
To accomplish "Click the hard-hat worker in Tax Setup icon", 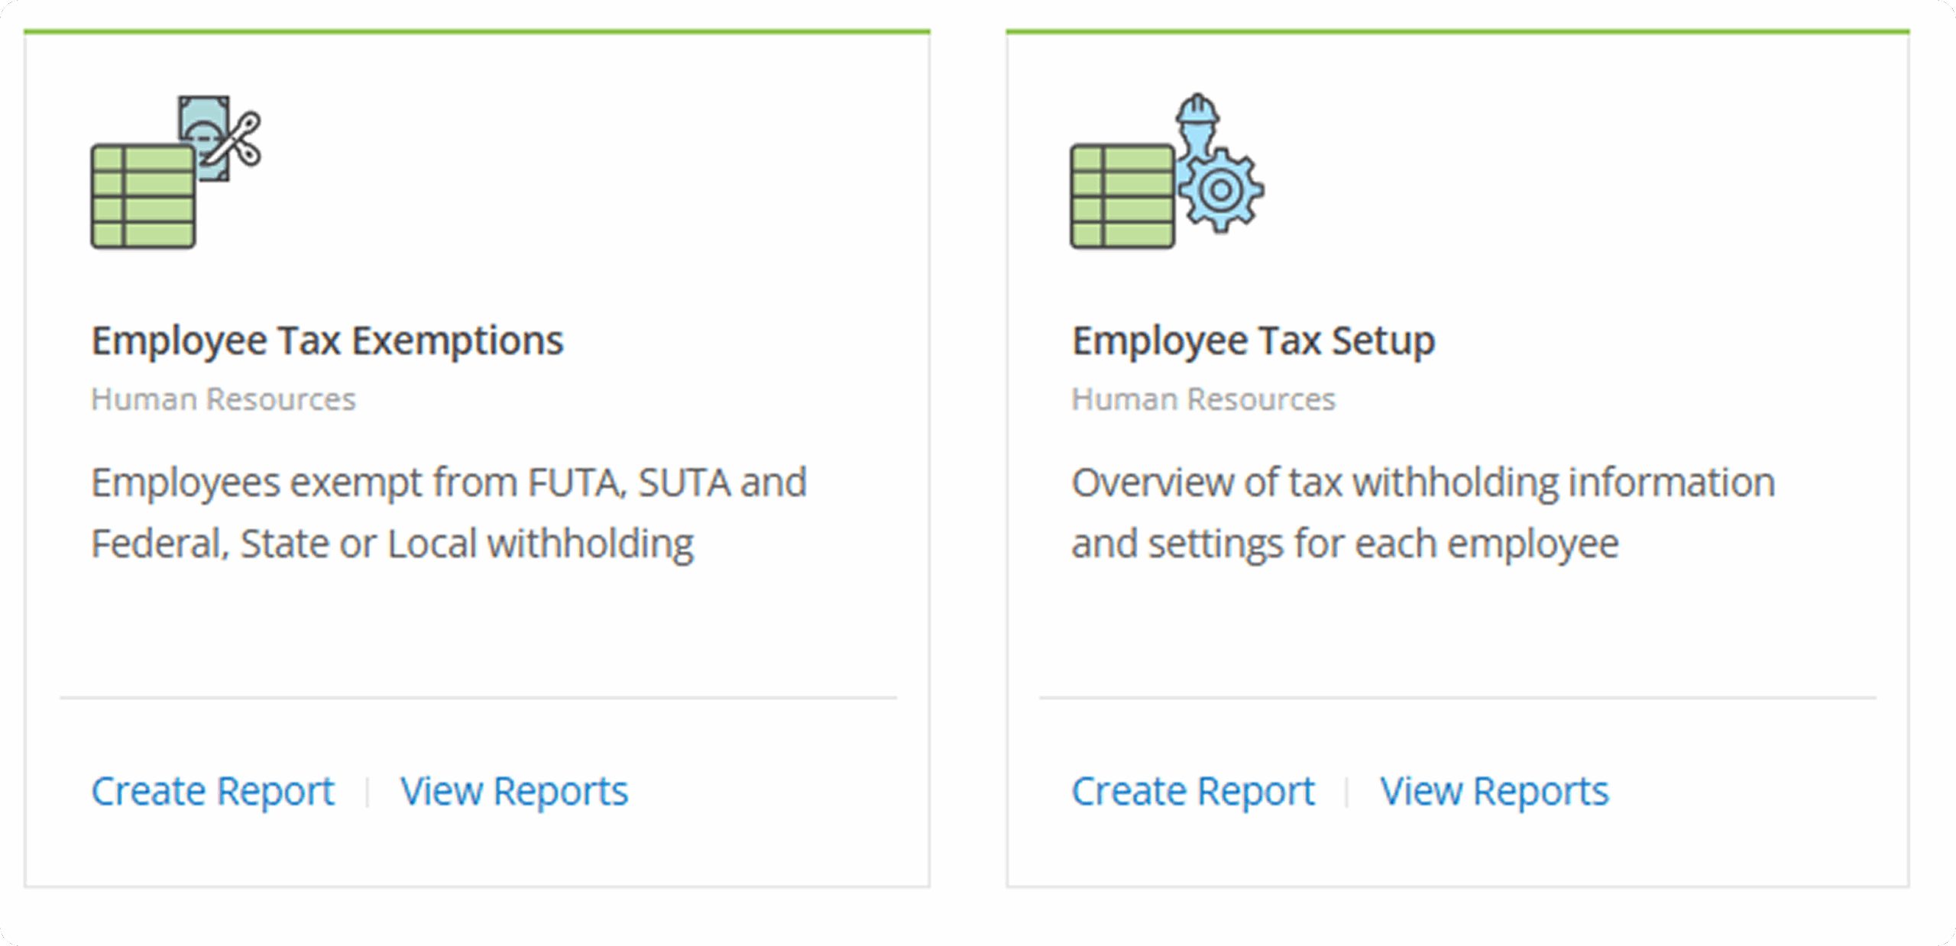I will click(x=1197, y=121).
